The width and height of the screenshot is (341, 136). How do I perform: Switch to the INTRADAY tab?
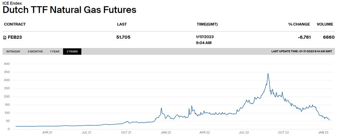[x=13, y=52]
